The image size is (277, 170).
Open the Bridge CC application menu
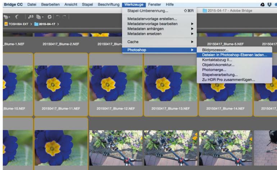pos(13,4)
